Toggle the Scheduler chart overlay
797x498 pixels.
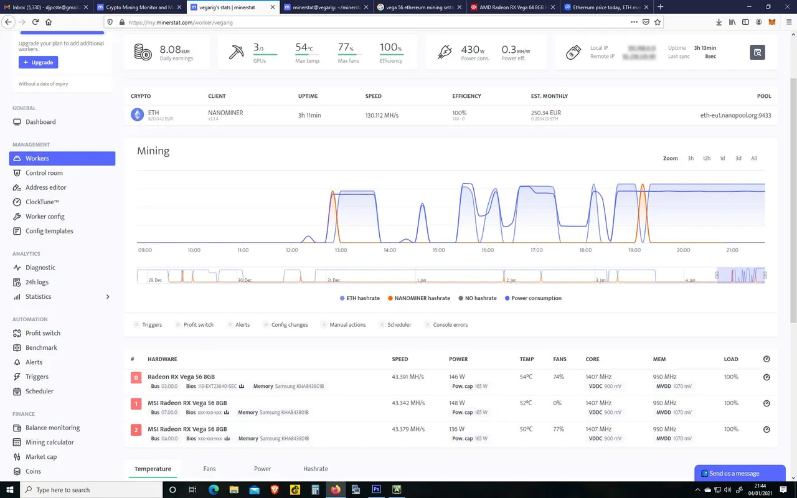(x=395, y=325)
